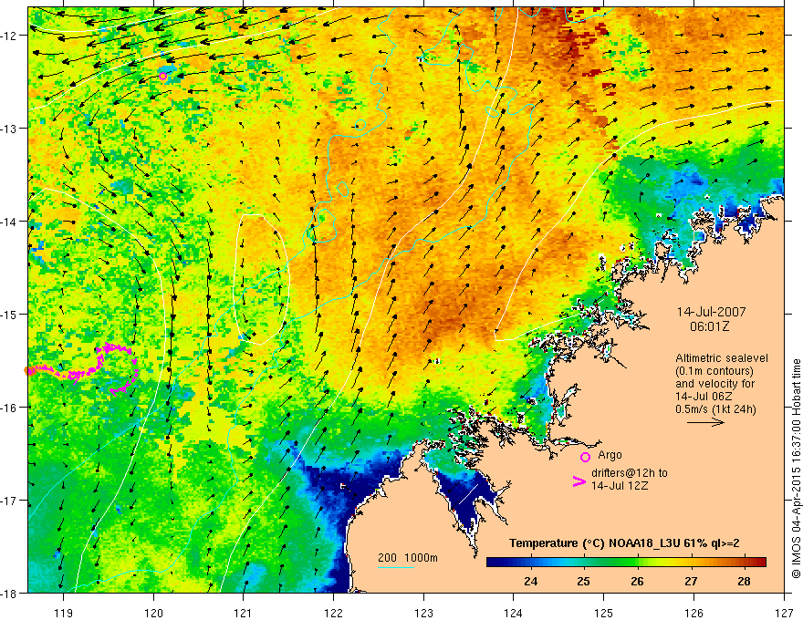This screenshot has height=620, width=803.
Task: Click the '127' longitude axis label
Action: (784, 613)
